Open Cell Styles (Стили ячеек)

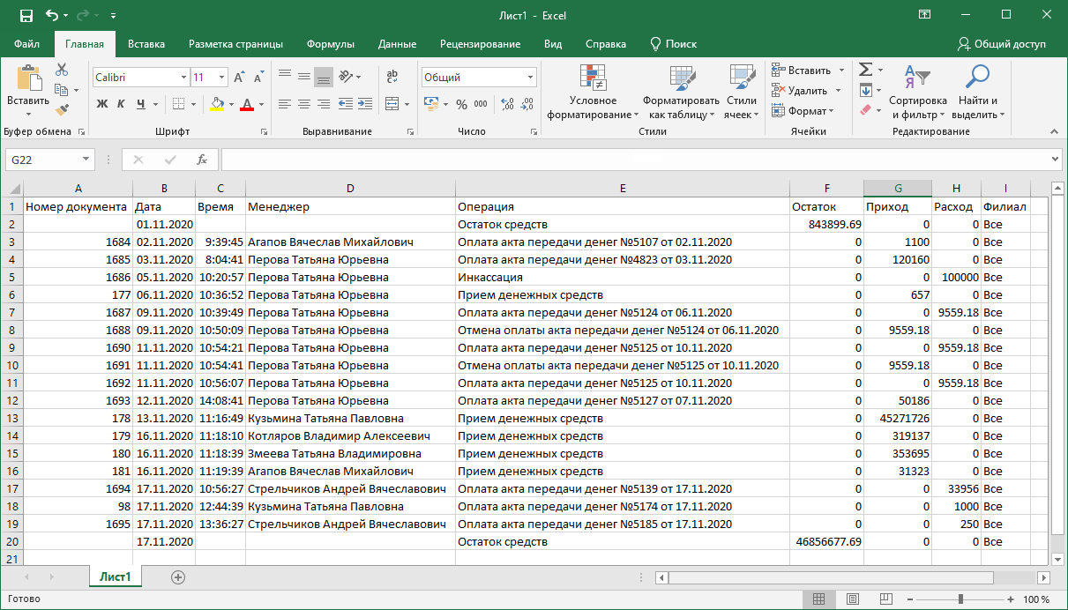click(x=742, y=93)
